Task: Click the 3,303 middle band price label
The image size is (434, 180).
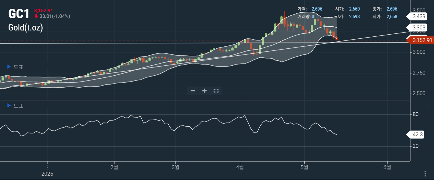Action: pos(419,28)
